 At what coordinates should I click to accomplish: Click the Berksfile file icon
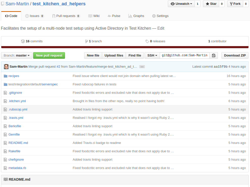tap(5, 126)
